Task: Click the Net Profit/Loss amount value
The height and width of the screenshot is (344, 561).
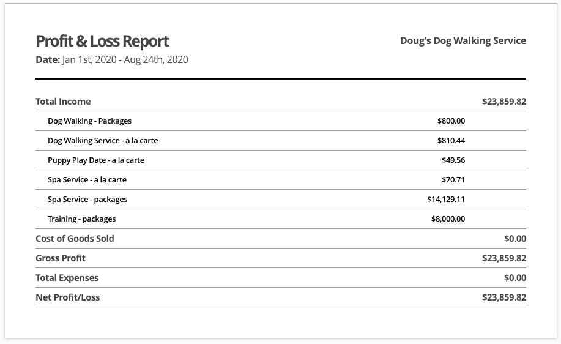Action: point(503,297)
